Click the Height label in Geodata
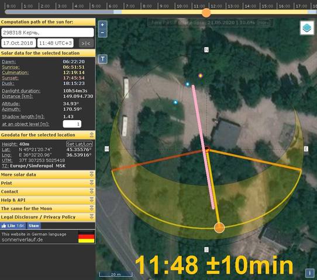 click(10, 144)
